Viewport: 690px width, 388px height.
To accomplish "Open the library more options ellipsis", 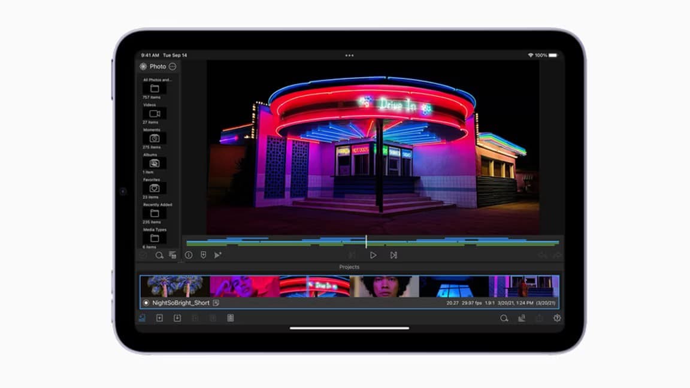I will 172,66.
